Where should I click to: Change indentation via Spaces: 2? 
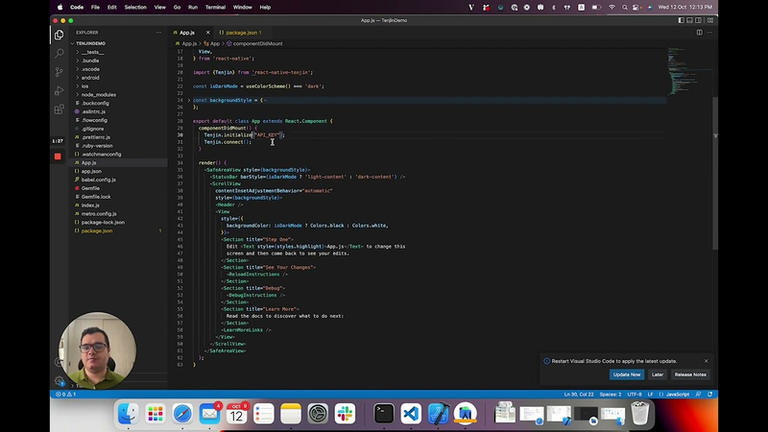(x=611, y=395)
